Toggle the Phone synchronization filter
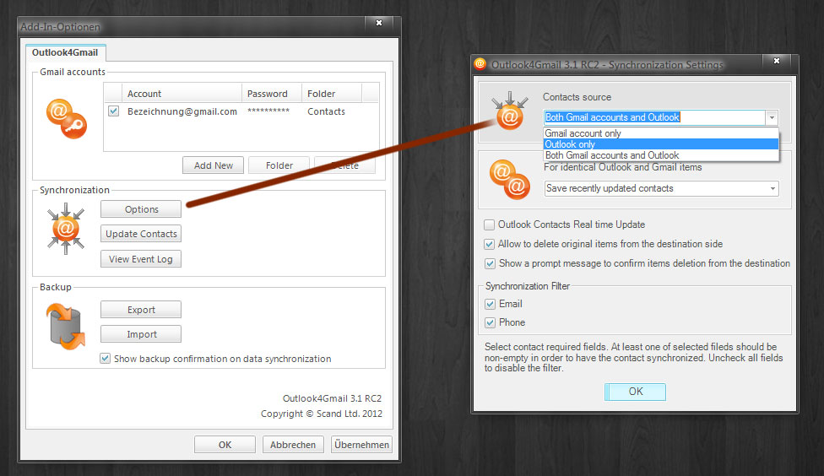The height and width of the screenshot is (476, 824). [490, 322]
